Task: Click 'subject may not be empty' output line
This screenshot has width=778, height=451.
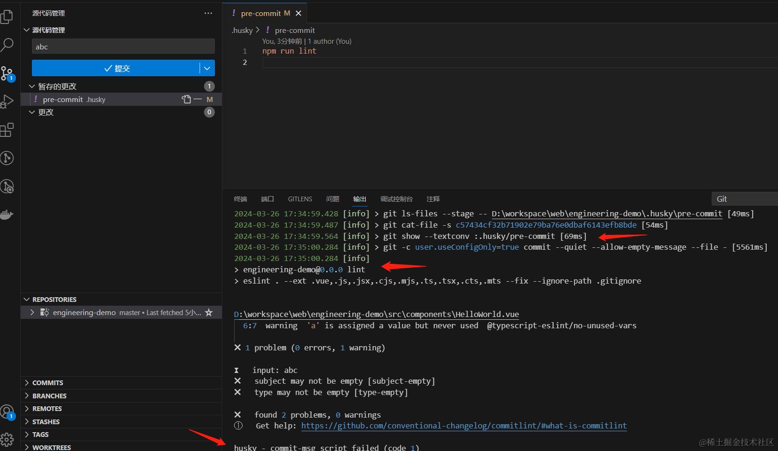Action: [345, 381]
